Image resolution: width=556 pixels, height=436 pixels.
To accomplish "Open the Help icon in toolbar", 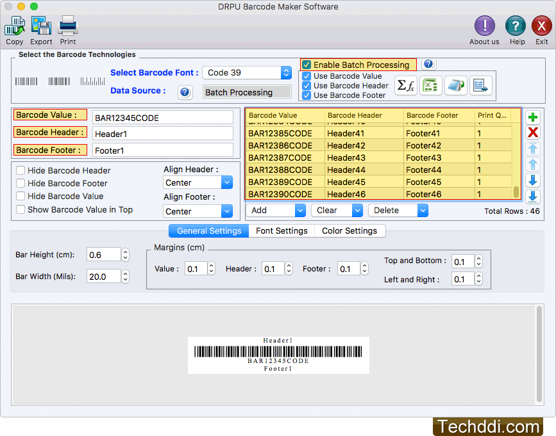I will (x=515, y=26).
